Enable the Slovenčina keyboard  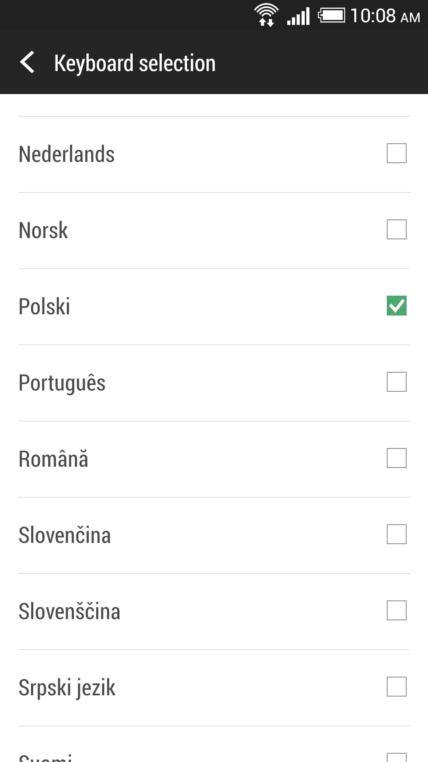[397, 535]
